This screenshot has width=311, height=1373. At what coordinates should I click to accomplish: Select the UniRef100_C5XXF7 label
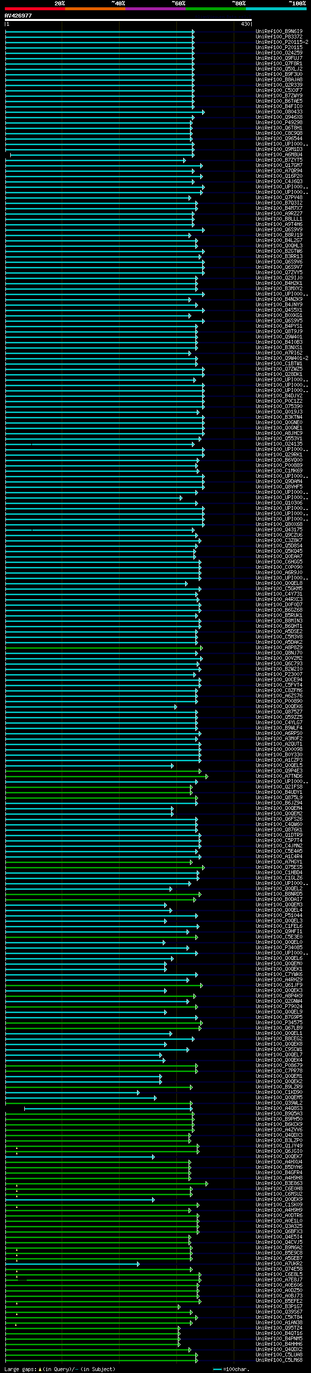(x=279, y=90)
